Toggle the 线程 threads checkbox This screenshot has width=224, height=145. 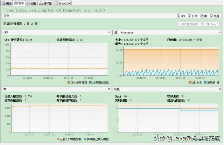click(x=211, y=16)
